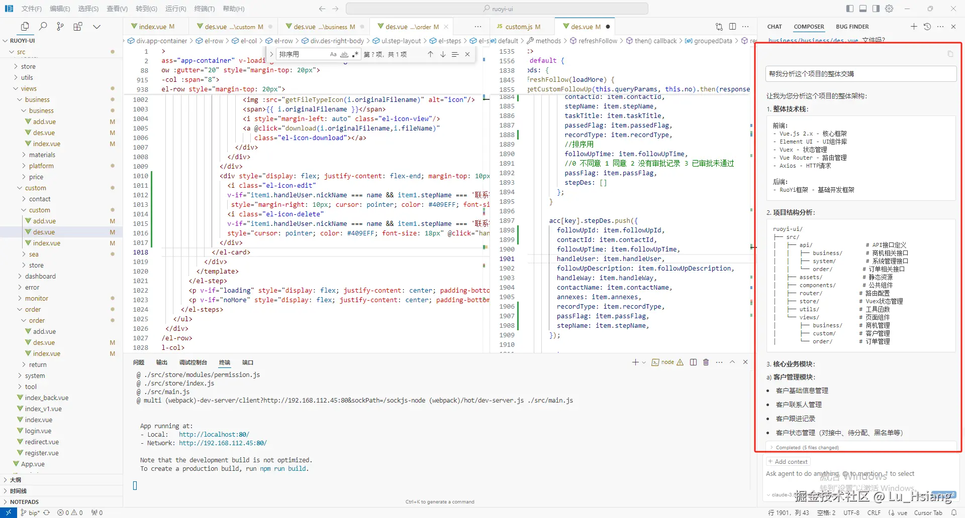Open the 文件(F) menu
Viewport: 965px width, 518px height.
(x=32, y=9)
